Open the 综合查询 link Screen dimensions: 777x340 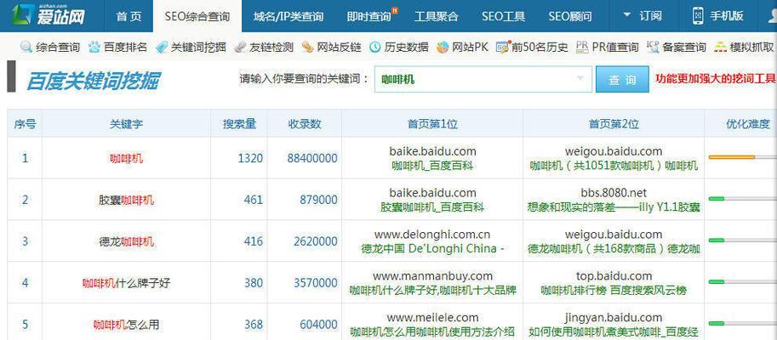pos(58,48)
